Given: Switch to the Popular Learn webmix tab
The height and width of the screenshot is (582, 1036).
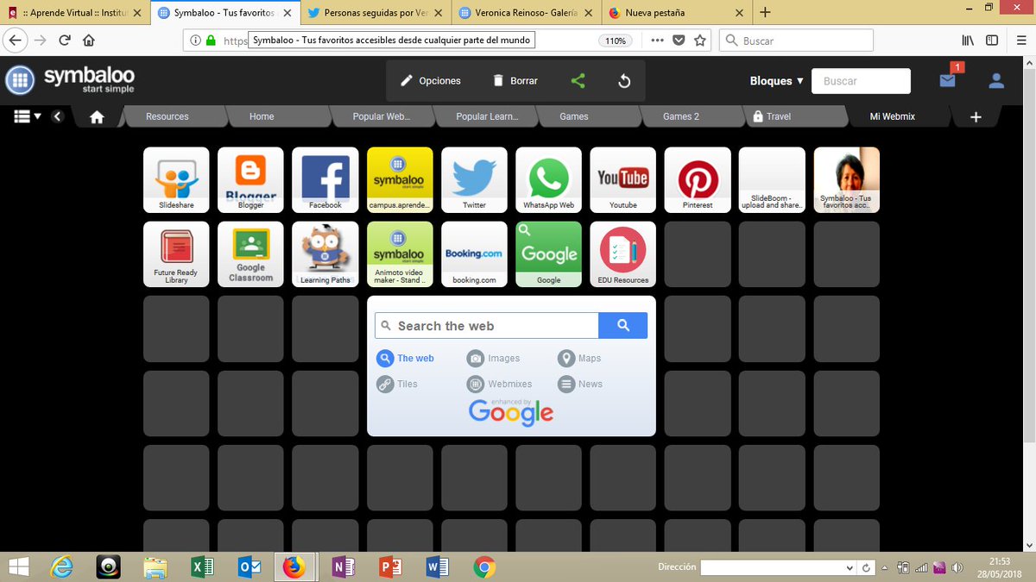Looking at the screenshot, I should coord(487,116).
